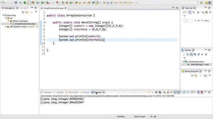Toggle Categorized presentation in Task List
This screenshot has width=213, height=119.
tap(190, 13)
